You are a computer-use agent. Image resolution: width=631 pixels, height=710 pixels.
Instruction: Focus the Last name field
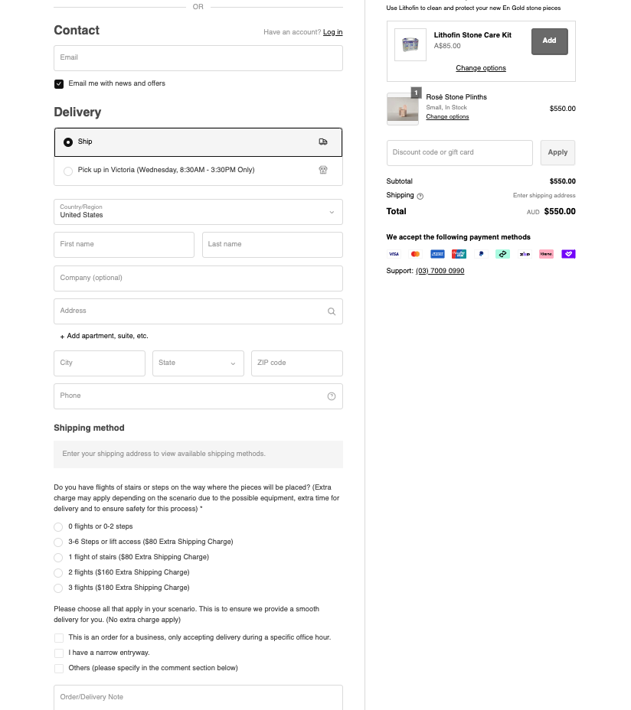273,245
